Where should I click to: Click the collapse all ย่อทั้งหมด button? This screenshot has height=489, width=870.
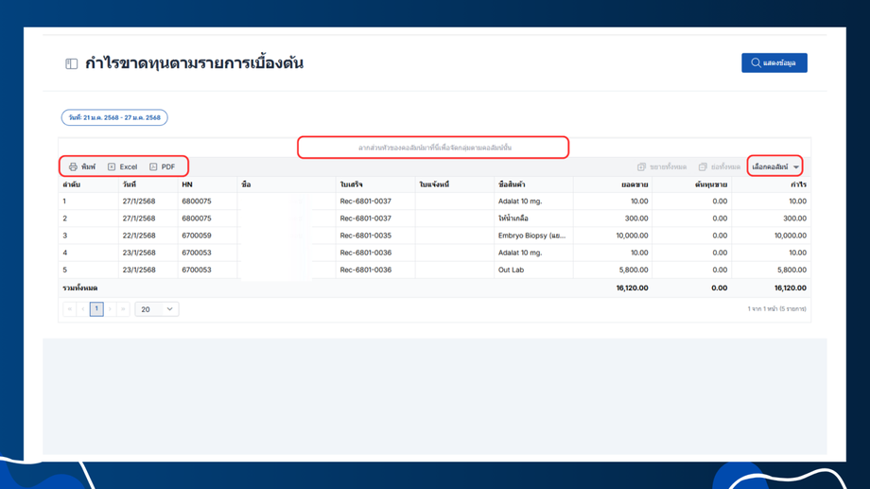(719, 166)
